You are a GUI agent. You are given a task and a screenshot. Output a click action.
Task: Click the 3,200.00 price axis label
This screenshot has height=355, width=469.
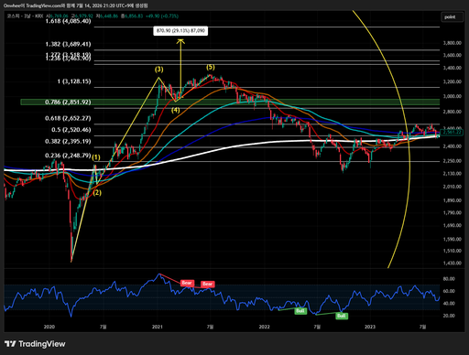453,81
